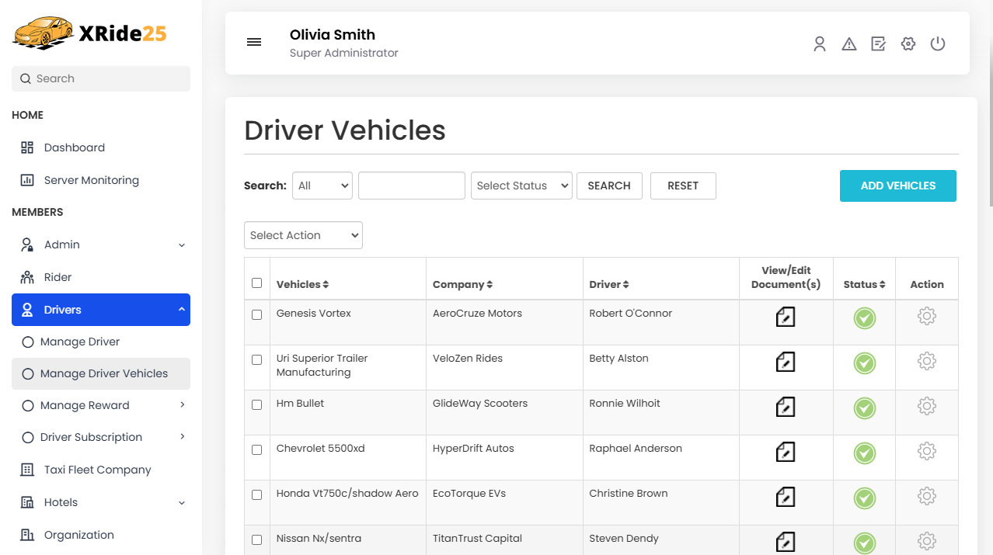Click status checkmark for Hm Bullet
993x555 pixels.
coord(865,408)
